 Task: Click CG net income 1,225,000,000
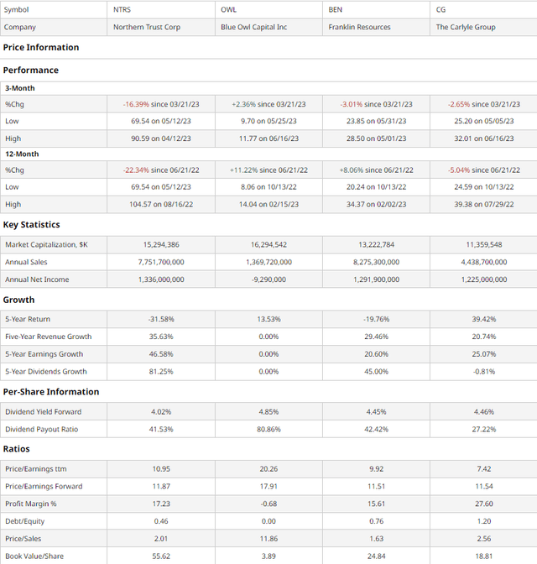point(484,279)
